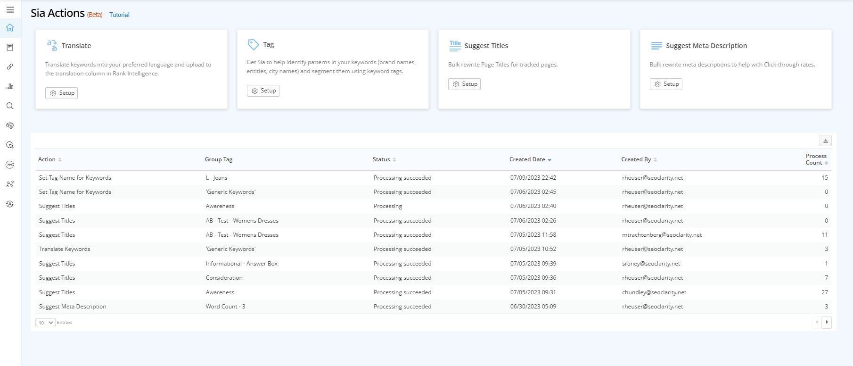
Task: Click Setup on the Suggest Titles card
Action: [464, 84]
